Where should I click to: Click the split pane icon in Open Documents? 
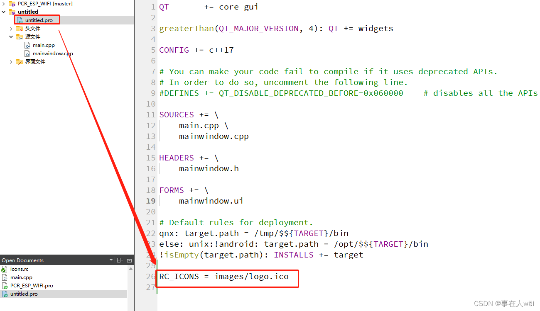[120, 260]
